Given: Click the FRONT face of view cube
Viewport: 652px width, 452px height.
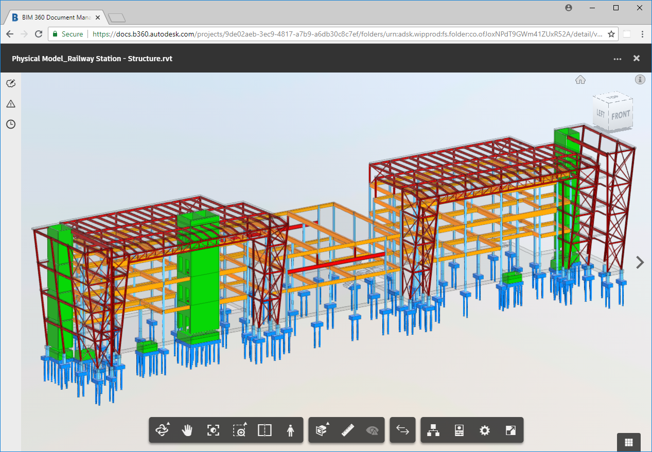Looking at the screenshot, I should pyautogui.click(x=621, y=116).
